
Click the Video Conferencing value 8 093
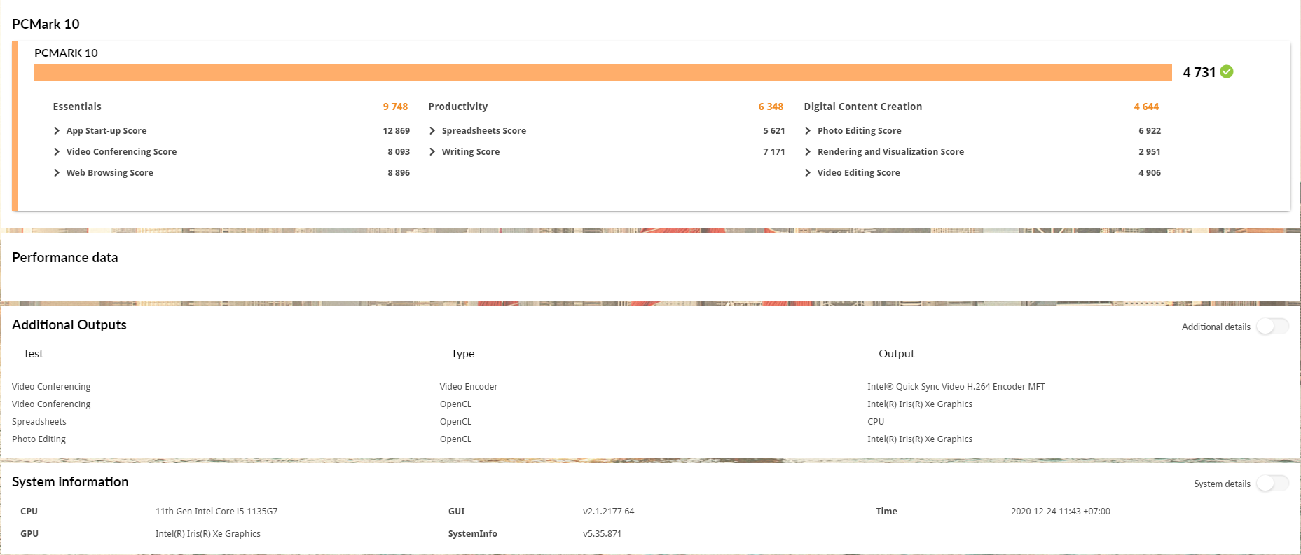399,152
